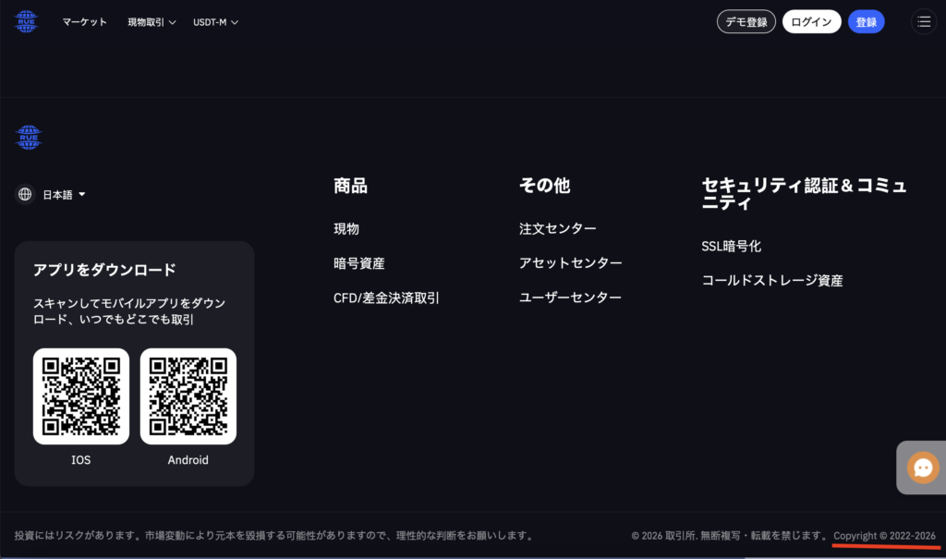Click the globe language icon
Image resolution: width=946 pixels, height=559 pixels.
[25, 194]
